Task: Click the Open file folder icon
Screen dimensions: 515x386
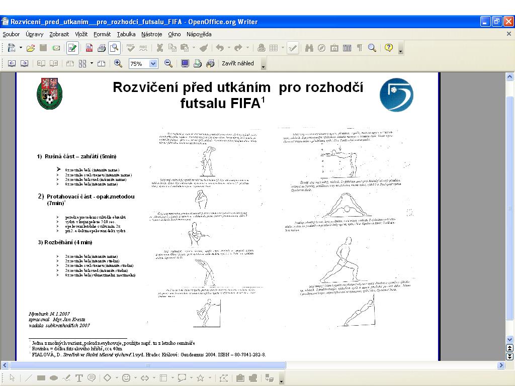Action: point(31,48)
